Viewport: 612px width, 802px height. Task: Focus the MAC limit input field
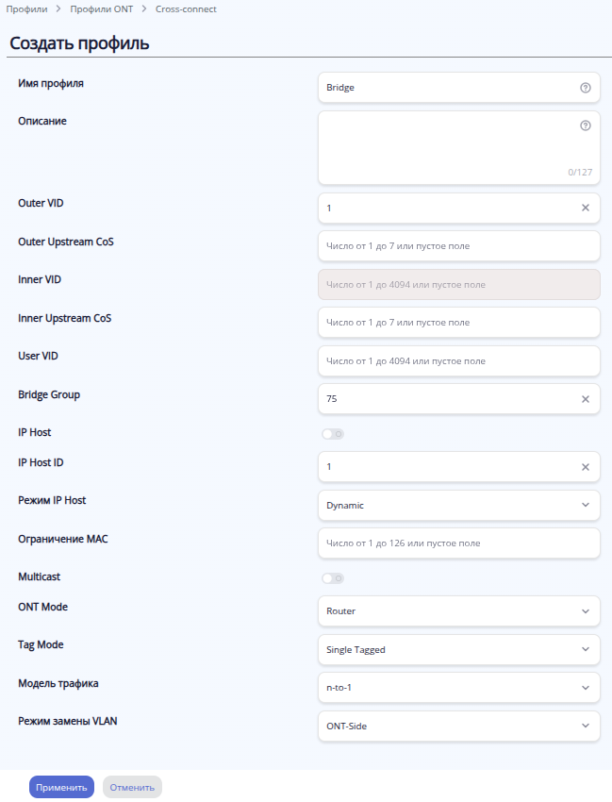pyautogui.click(x=458, y=543)
